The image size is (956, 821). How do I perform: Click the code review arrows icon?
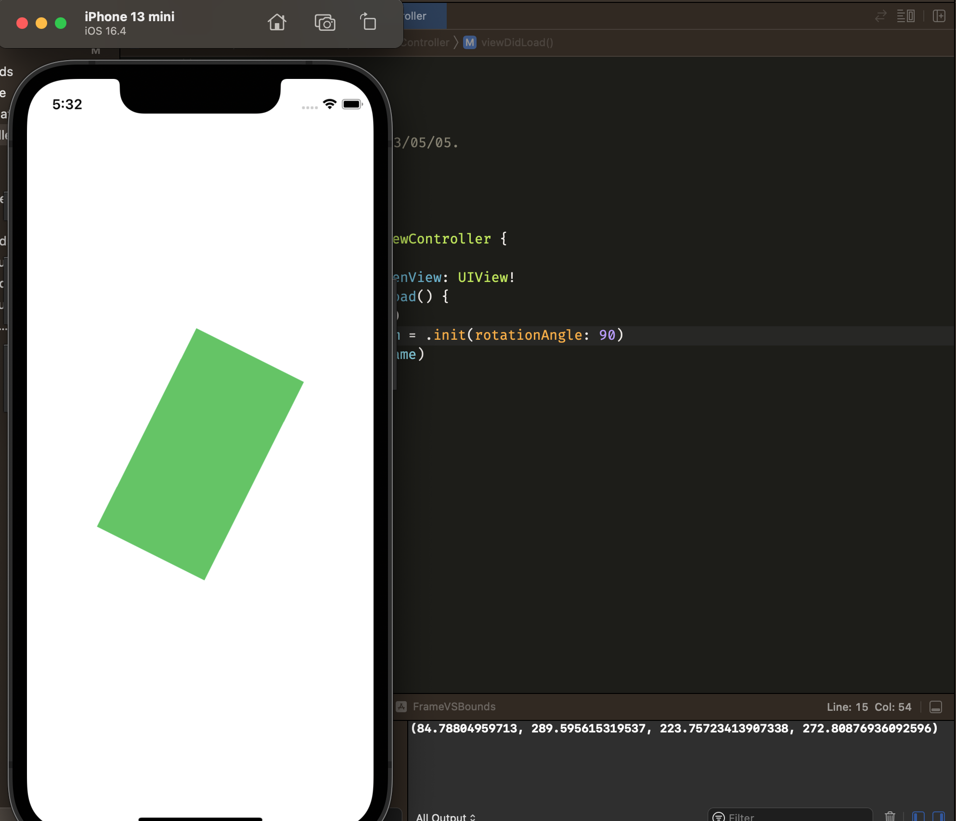coord(880,16)
